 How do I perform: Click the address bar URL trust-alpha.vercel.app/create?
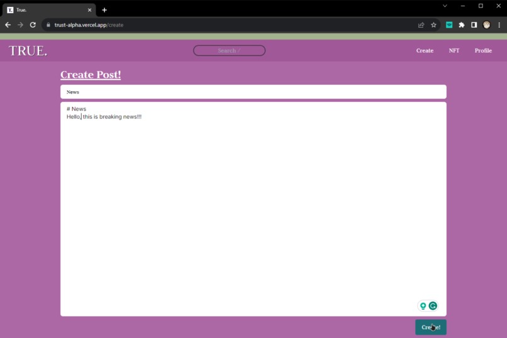click(89, 25)
